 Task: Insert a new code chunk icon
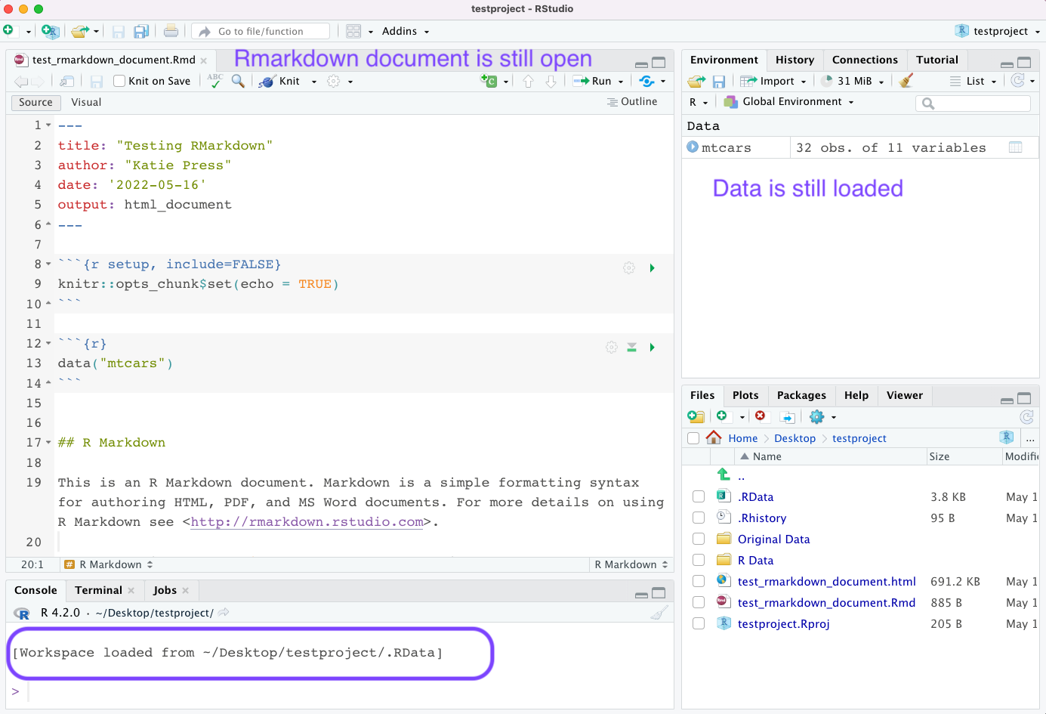tap(489, 81)
